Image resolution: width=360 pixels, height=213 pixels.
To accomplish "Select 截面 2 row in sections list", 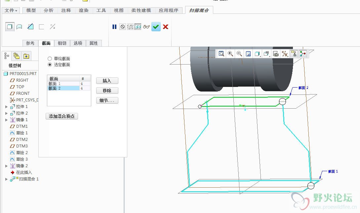I will 69,88.
